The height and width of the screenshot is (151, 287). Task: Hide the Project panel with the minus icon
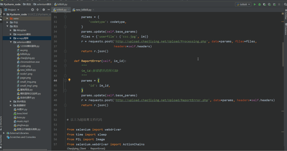(x=48, y=10)
